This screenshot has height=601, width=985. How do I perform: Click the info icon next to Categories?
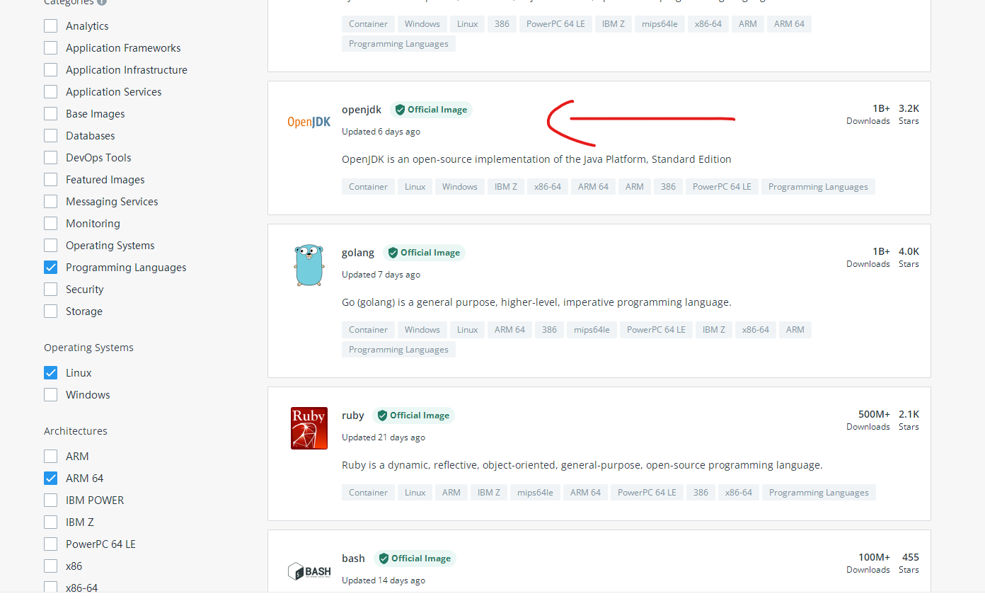(103, 2)
